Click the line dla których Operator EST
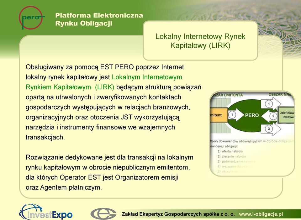This screenshot has height=220, width=301. (x=102, y=177)
